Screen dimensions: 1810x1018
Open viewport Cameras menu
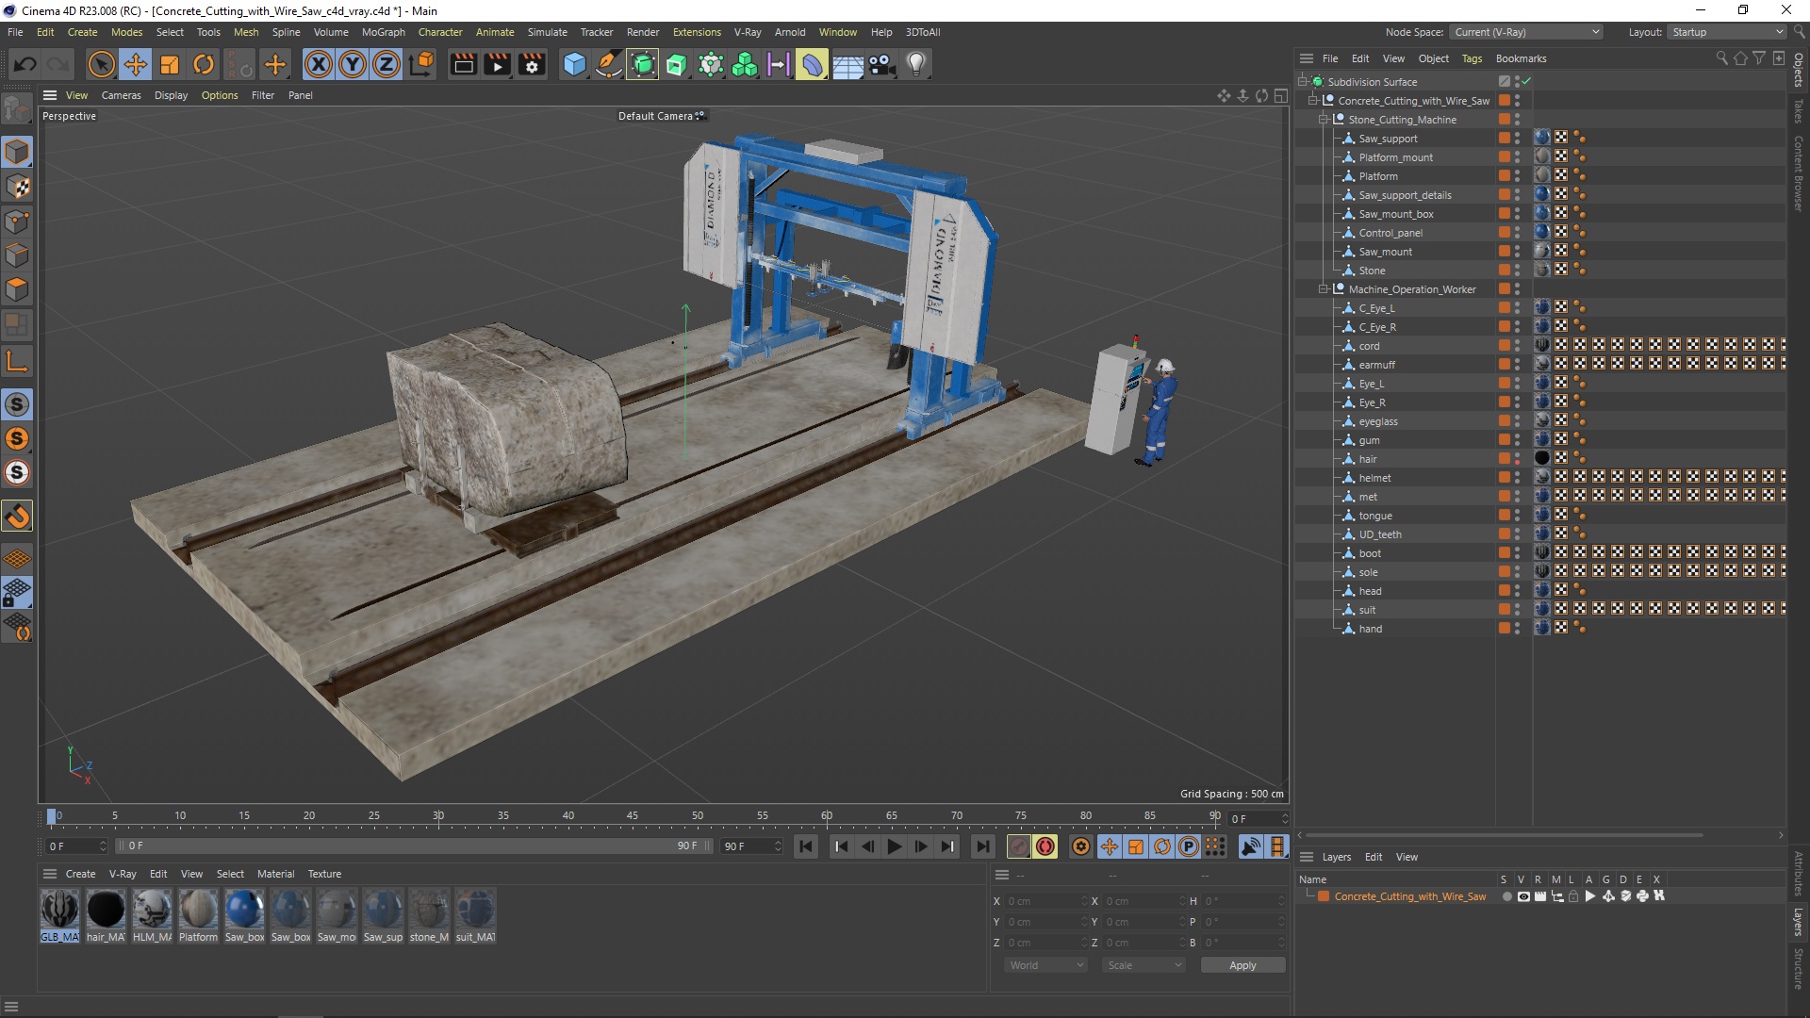[121, 95]
